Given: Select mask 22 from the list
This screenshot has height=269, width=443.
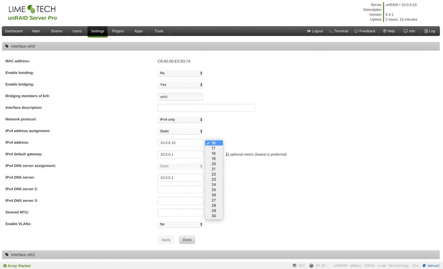Looking at the screenshot, I should (214, 174).
